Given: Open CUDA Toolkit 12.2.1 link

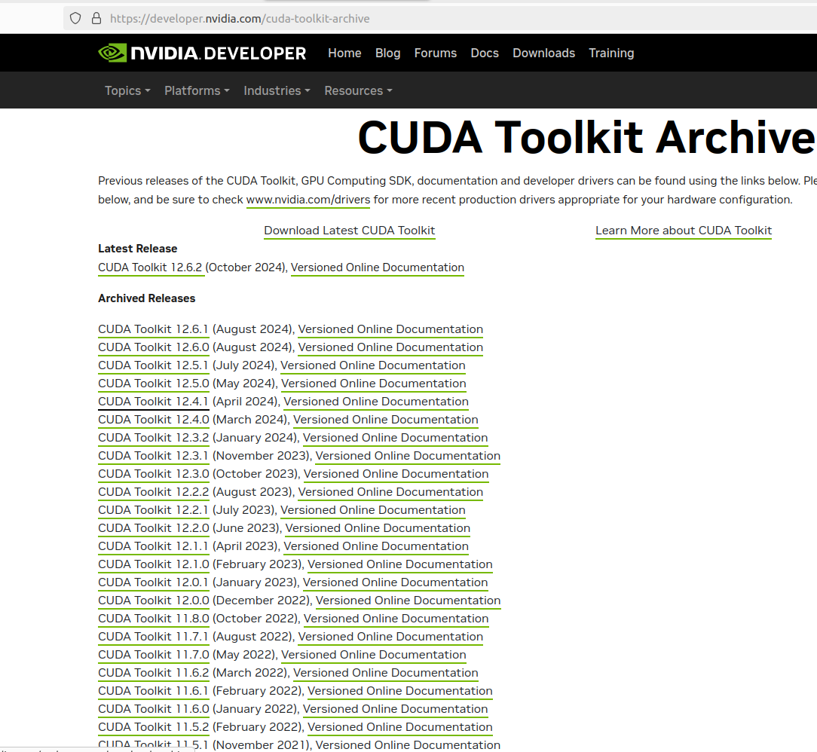Looking at the screenshot, I should pyautogui.click(x=153, y=510).
